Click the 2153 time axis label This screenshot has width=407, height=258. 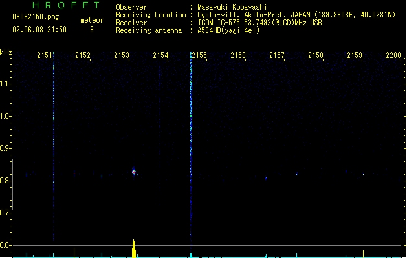(x=122, y=55)
